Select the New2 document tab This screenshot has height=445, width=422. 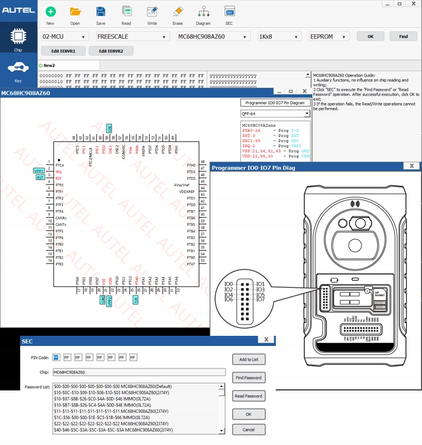[68, 65]
